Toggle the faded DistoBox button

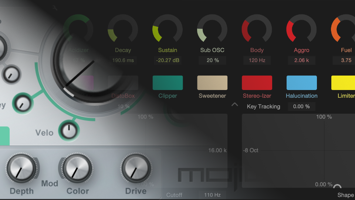click(123, 83)
